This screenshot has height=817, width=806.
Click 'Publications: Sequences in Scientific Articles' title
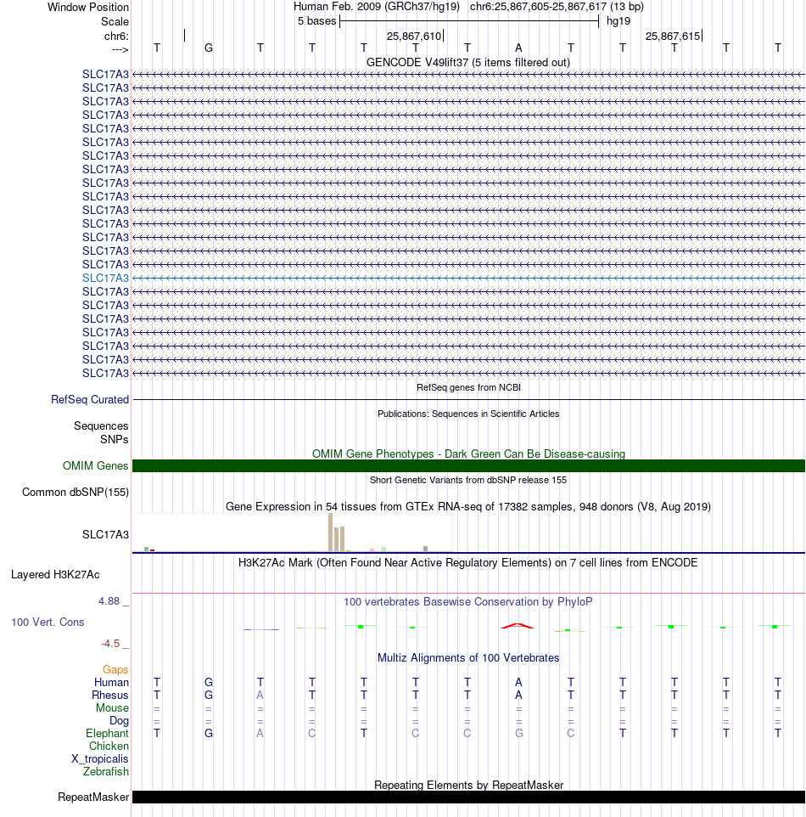(468, 414)
